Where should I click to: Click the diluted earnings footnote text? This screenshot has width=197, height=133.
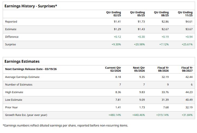click(x=65, y=125)
